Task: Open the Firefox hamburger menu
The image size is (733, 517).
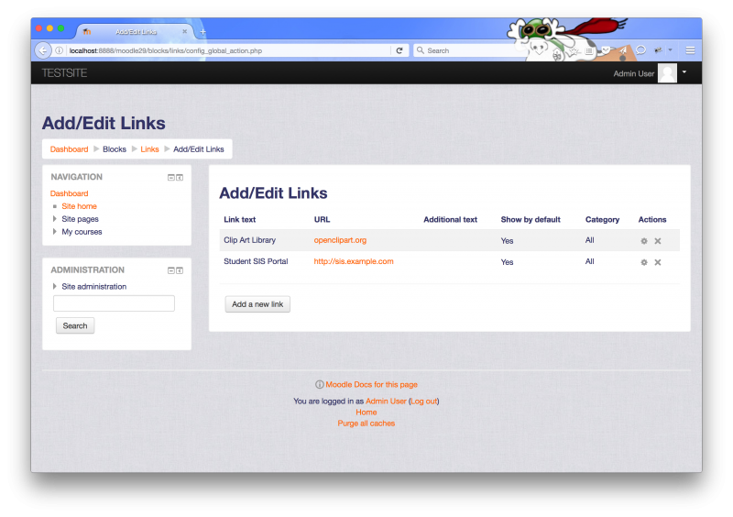Action: [x=690, y=50]
